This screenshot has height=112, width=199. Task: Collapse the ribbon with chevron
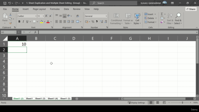[197, 27]
